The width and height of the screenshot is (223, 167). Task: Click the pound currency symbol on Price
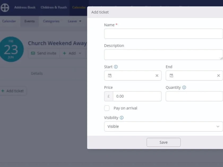(x=109, y=96)
